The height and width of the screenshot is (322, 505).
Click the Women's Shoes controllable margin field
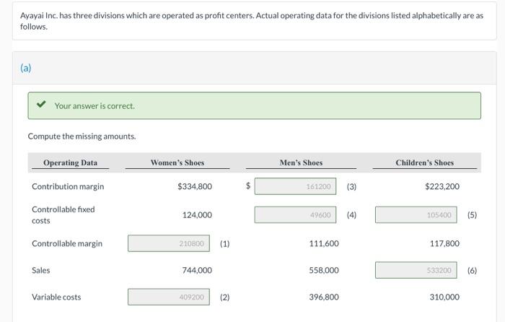(x=168, y=243)
